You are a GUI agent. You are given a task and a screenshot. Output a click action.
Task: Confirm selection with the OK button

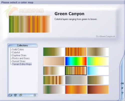[122, 83]
